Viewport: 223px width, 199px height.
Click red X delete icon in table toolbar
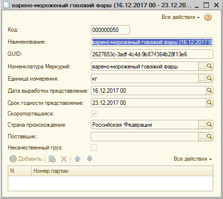[64, 159]
